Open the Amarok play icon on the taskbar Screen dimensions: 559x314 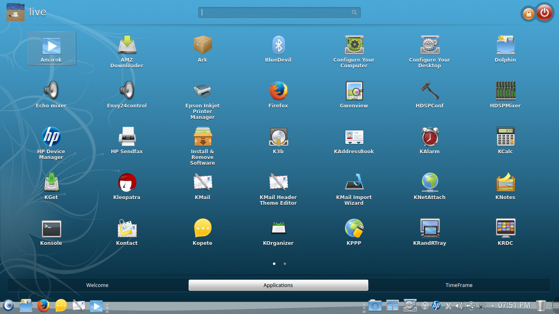[x=96, y=306]
